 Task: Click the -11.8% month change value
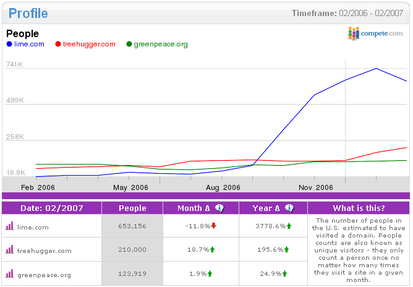click(198, 226)
